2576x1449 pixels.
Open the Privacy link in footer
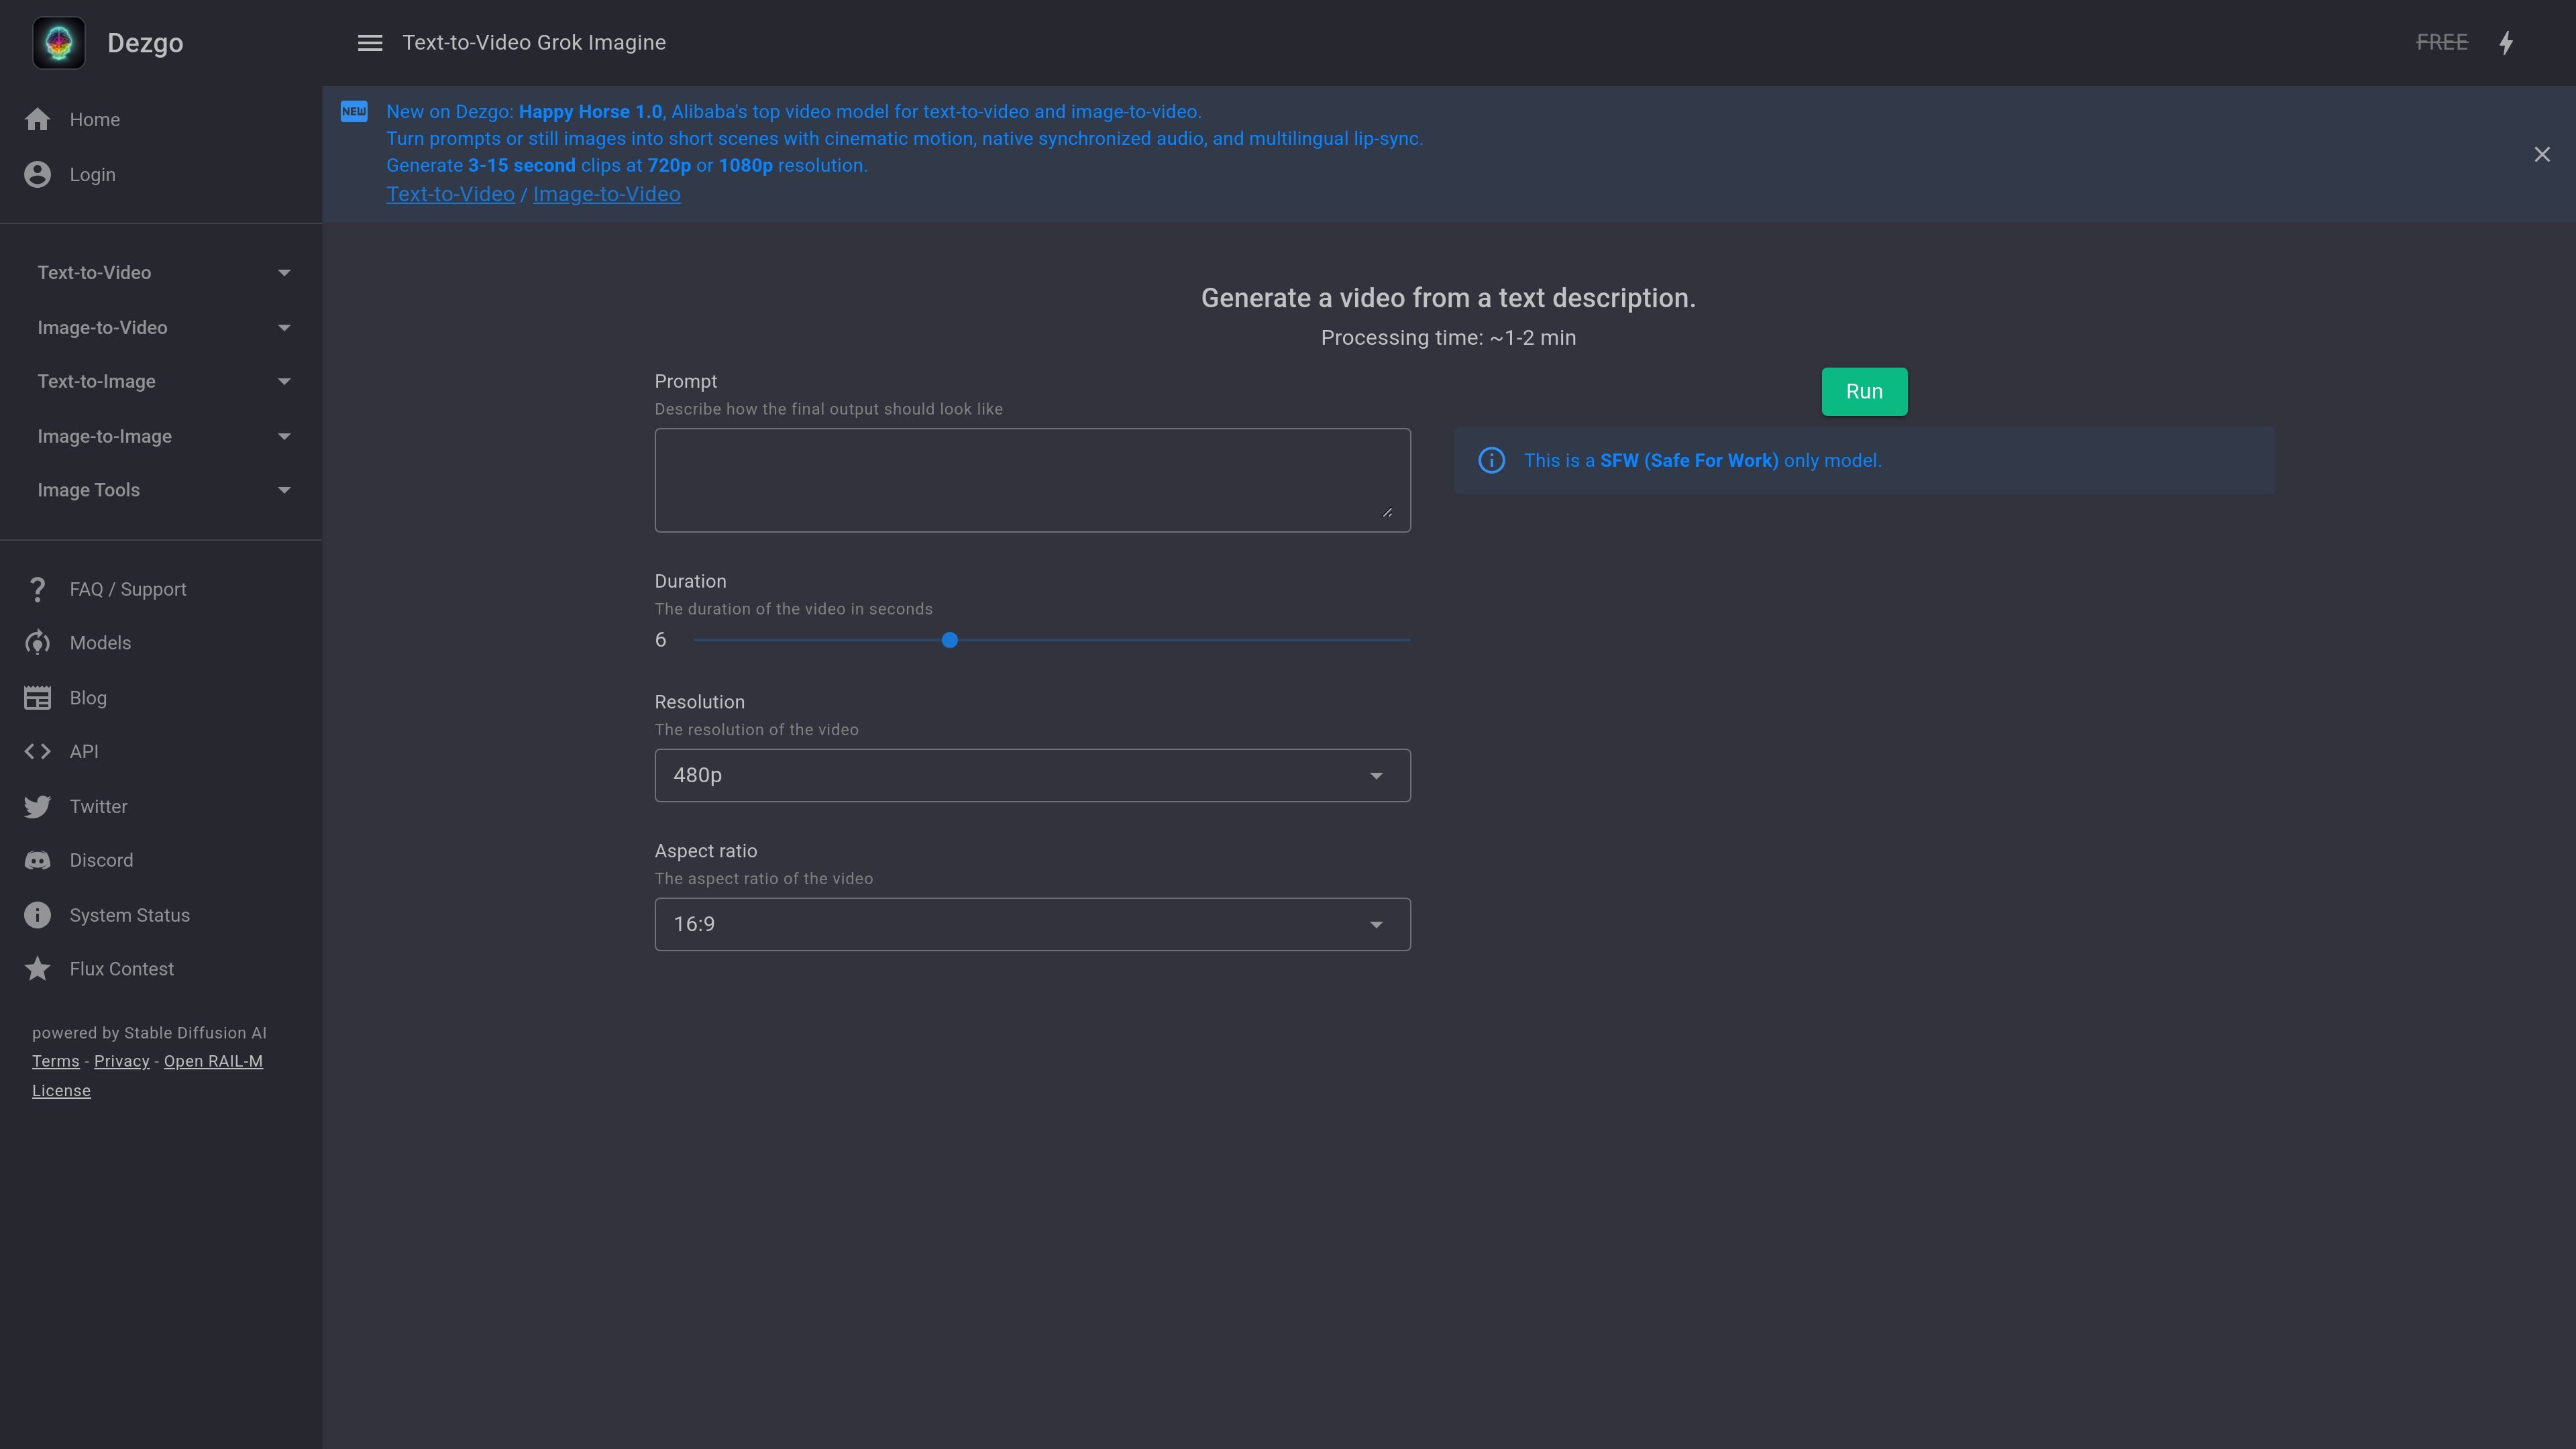click(x=121, y=1062)
